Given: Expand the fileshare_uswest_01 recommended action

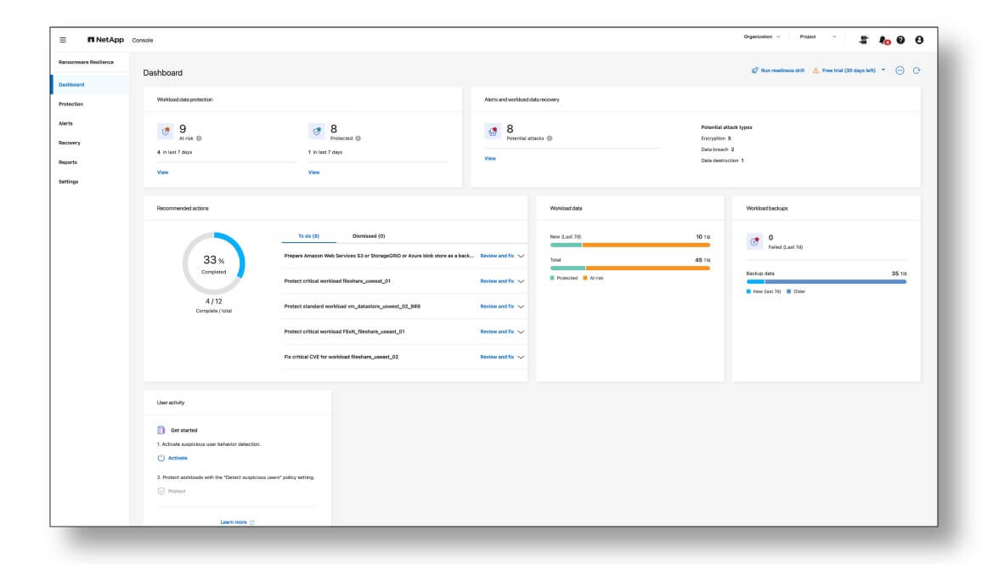Looking at the screenshot, I should tap(521, 281).
